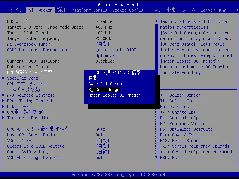Select VCore 1.8V In label
The width and height of the screenshot is (239, 179).
click(x=23, y=141)
